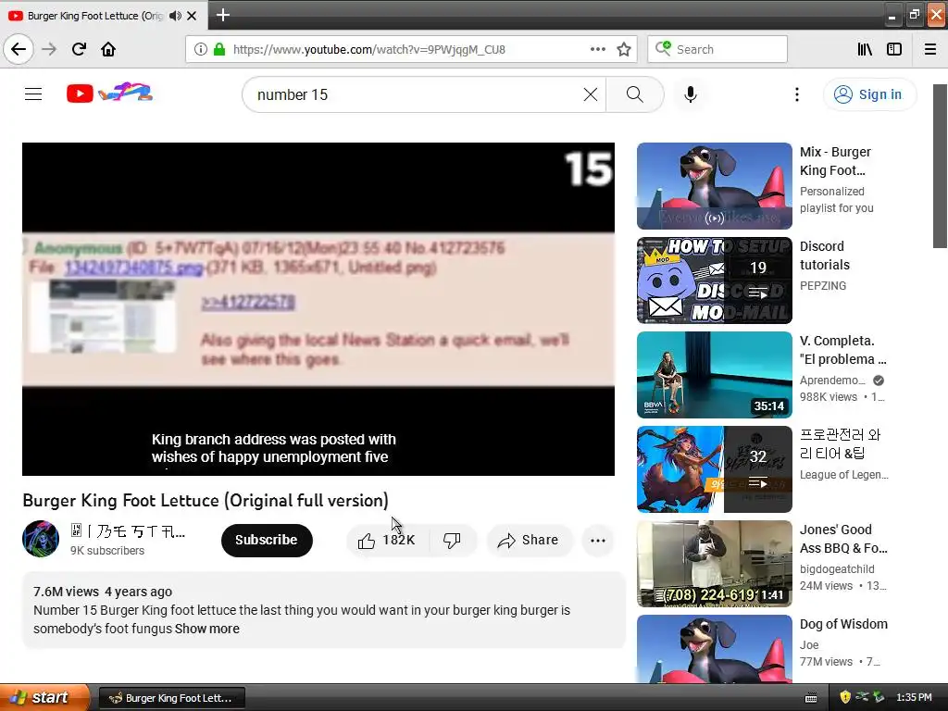Screen dimensions: 948x711
Task: Mute the tab via speaker icon
Action: [x=175, y=16]
